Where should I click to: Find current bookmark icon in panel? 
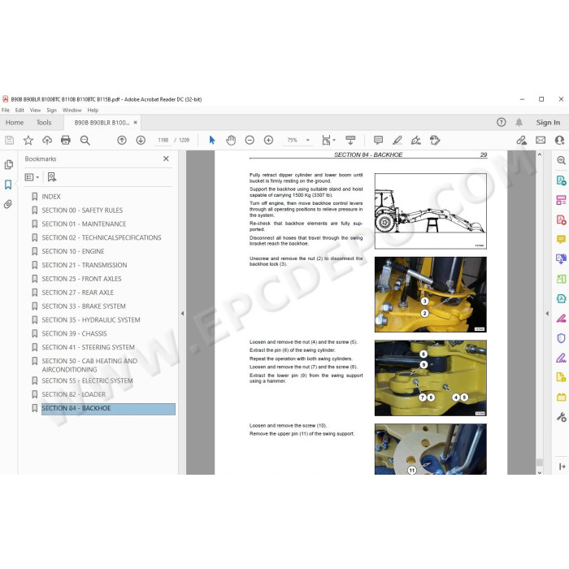click(x=52, y=177)
